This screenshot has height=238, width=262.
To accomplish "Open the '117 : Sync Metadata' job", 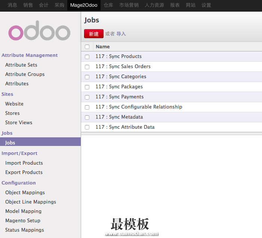I will point(119,117).
